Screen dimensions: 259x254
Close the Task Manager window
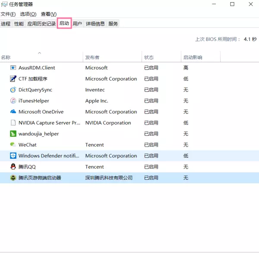251,4
